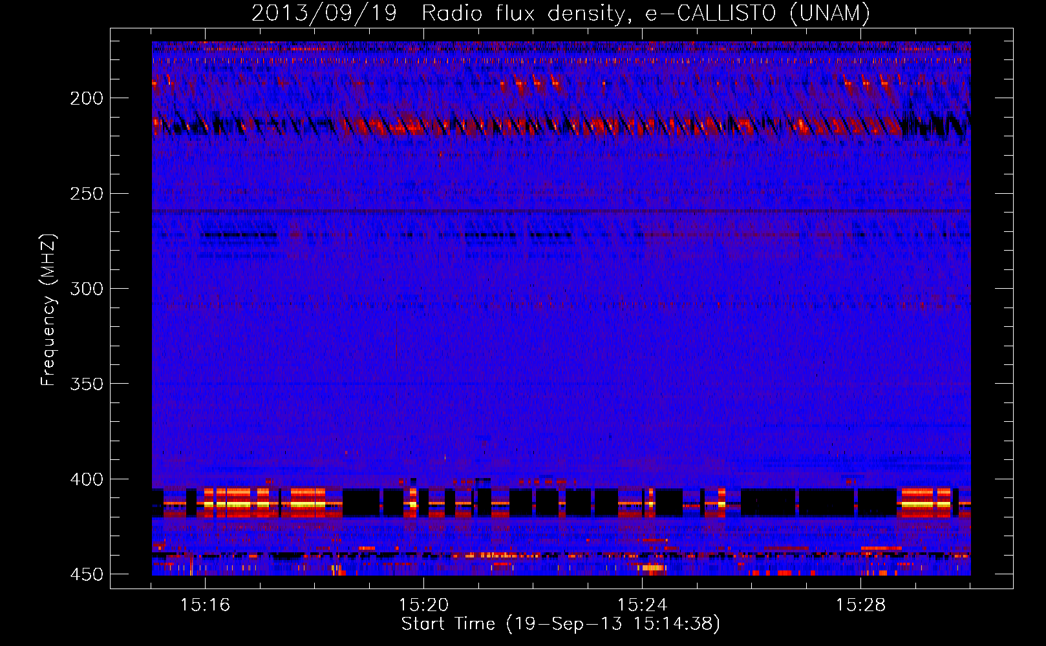1046x646 pixels.
Task: Click the 15:16 time tick label
Action: point(205,605)
